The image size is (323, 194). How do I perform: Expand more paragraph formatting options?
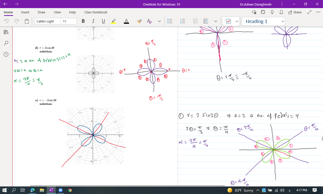216,21
